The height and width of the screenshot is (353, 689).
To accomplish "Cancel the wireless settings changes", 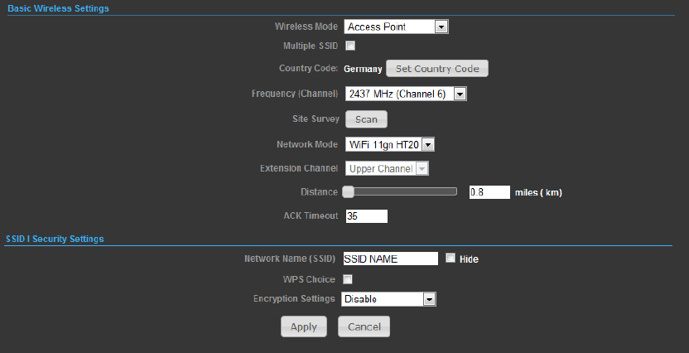I will coord(364,326).
